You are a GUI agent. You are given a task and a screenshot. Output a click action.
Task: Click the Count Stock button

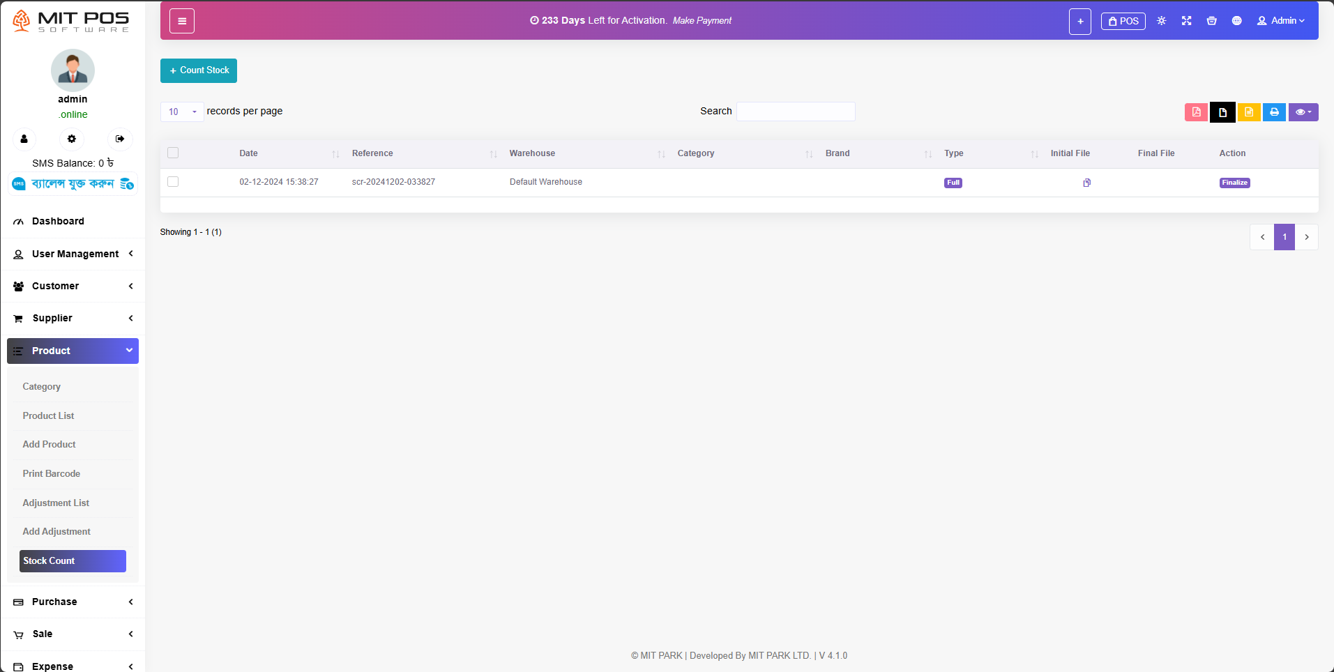click(199, 70)
